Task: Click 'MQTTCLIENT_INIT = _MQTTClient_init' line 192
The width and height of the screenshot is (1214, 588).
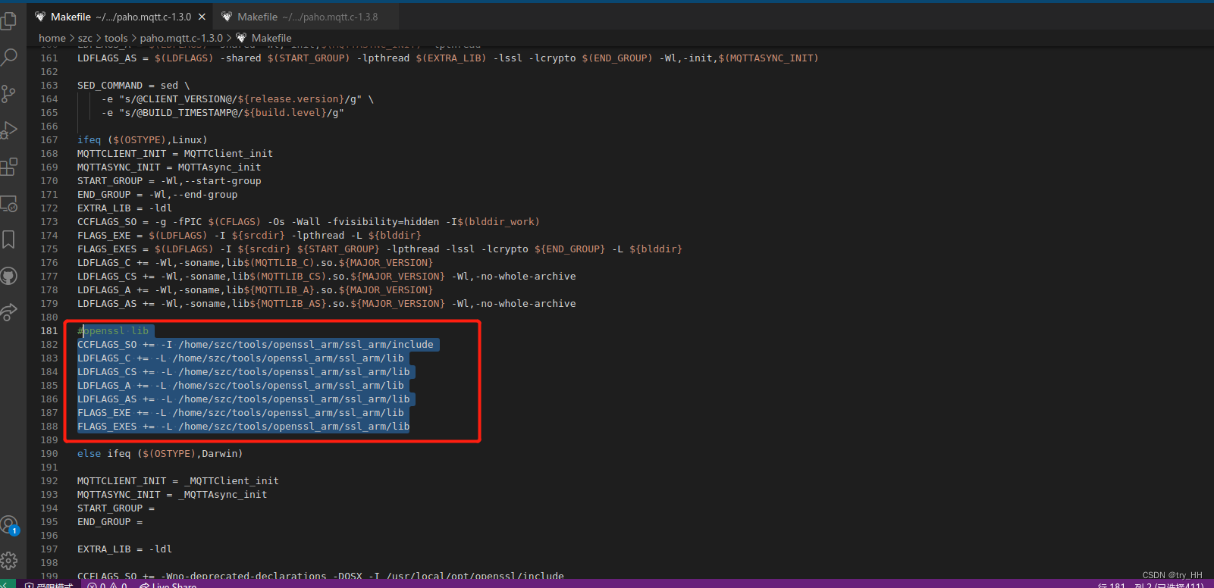Action: [178, 480]
